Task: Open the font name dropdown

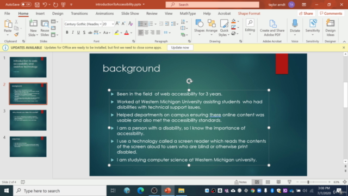Action: point(101,24)
